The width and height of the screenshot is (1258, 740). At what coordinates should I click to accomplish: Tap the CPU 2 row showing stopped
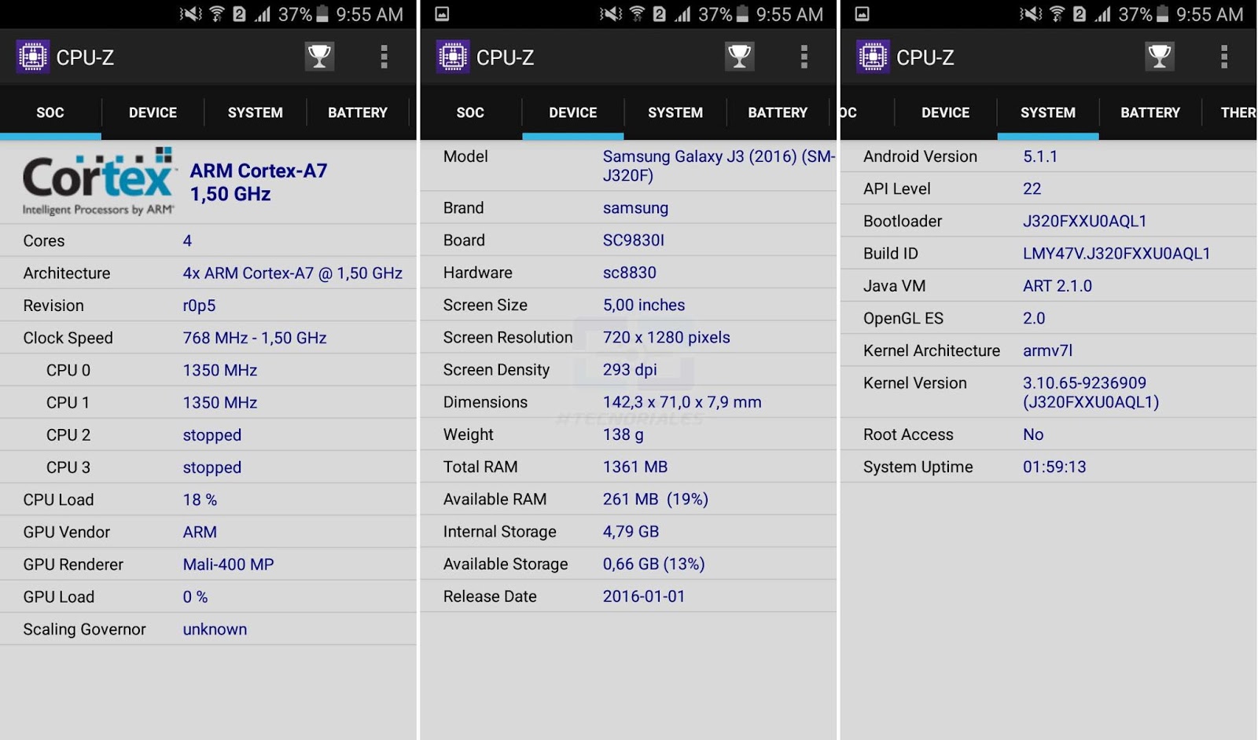tap(208, 434)
